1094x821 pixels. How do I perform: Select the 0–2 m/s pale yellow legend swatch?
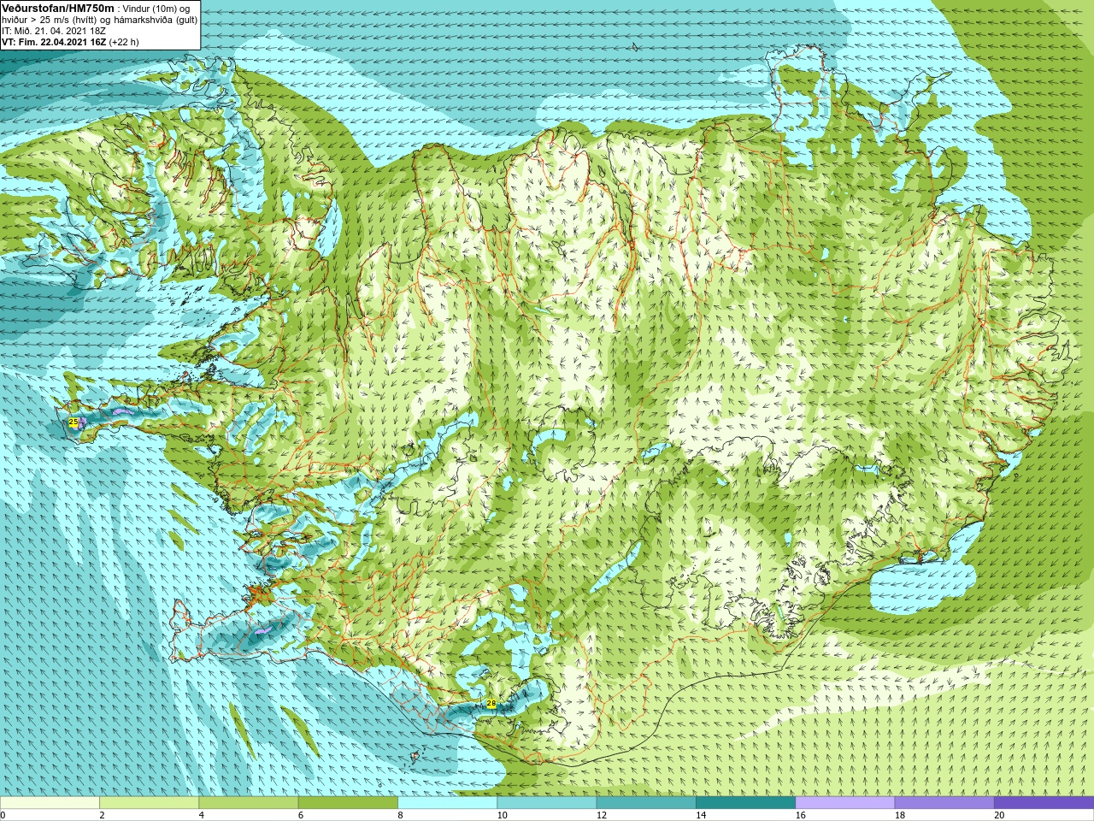click(50, 803)
